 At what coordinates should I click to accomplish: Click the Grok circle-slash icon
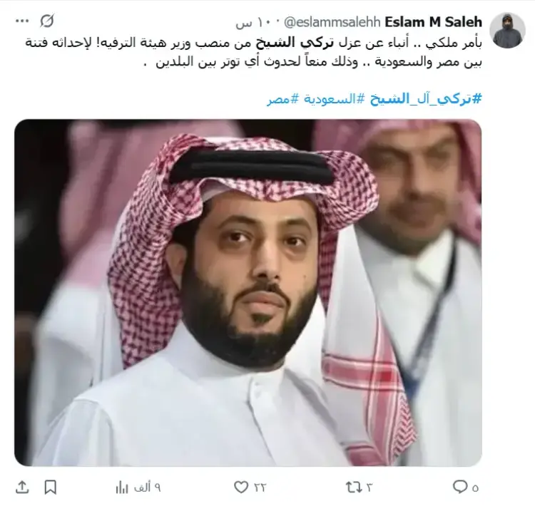click(47, 21)
